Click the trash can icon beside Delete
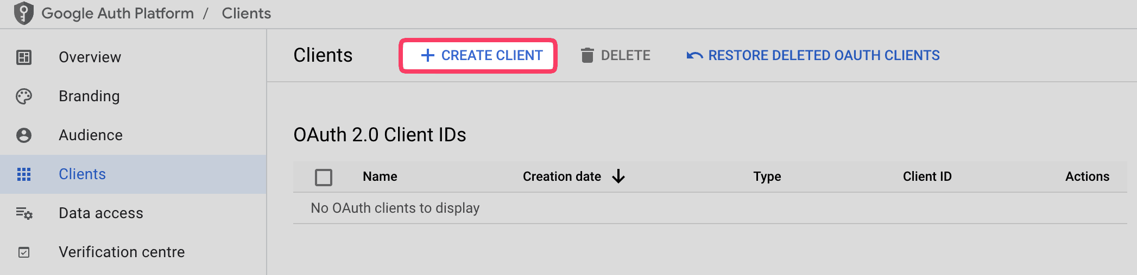Viewport: 1137px width, 275px height. pos(587,55)
